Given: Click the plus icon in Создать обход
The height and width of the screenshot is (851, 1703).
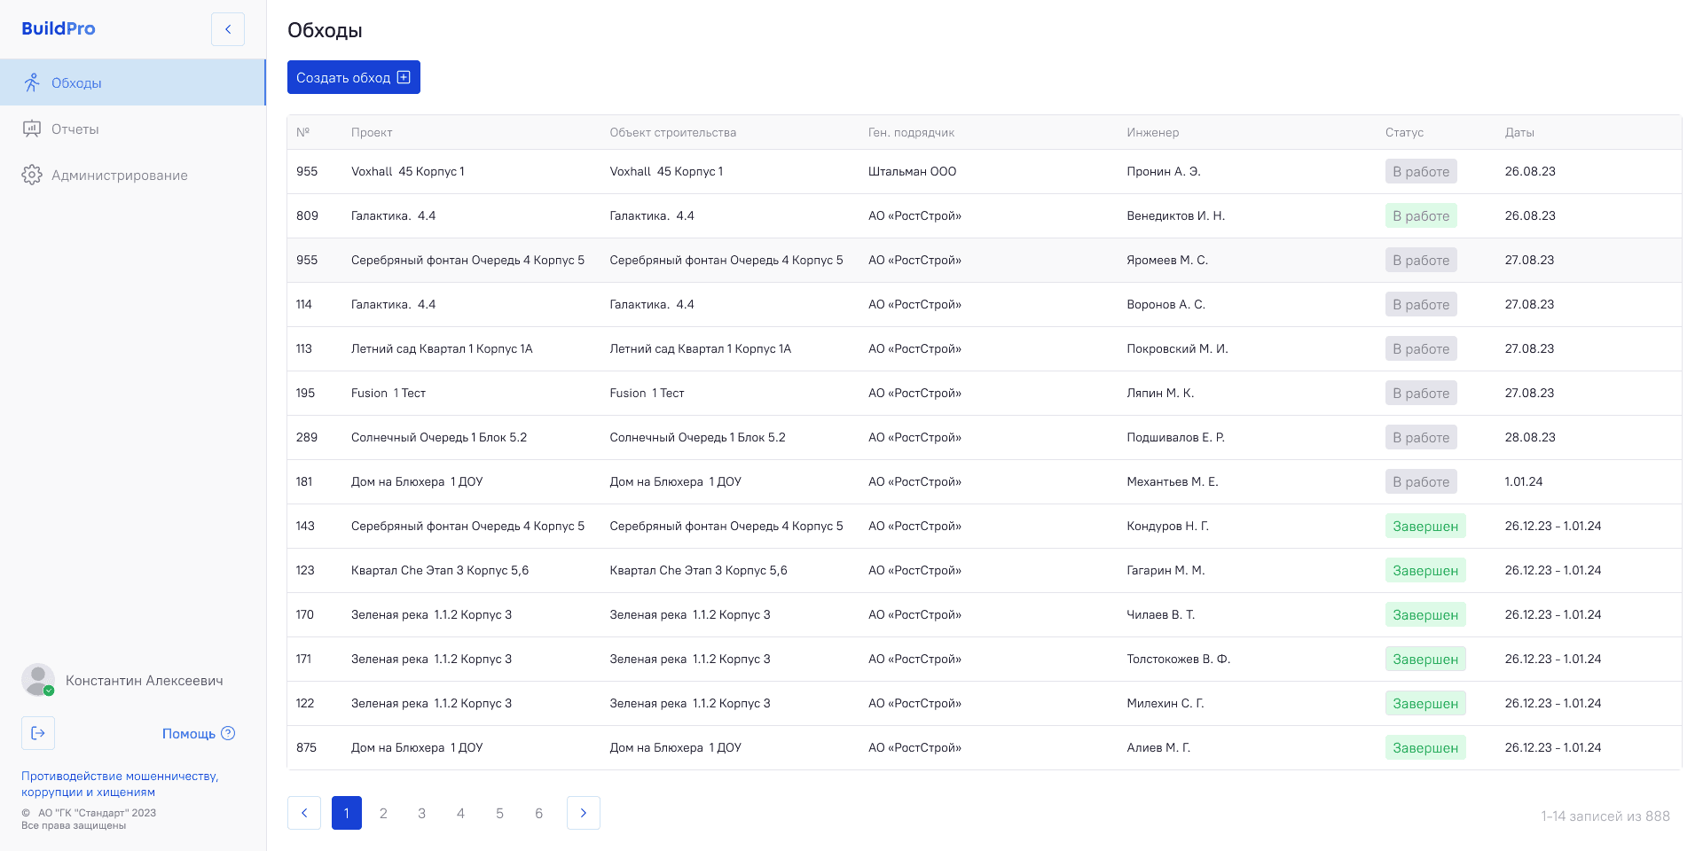Looking at the screenshot, I should [x=404, y=77].
